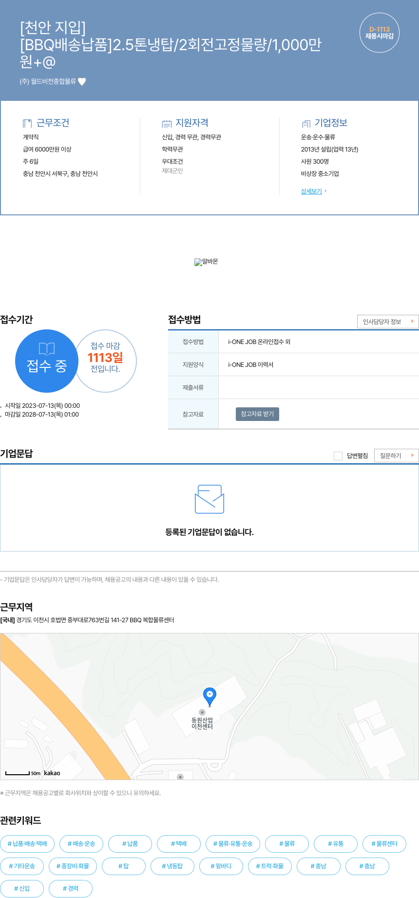The image size is (419, 898).
Task: Click the work address 경기도 이천시 text
Action: 95,620
